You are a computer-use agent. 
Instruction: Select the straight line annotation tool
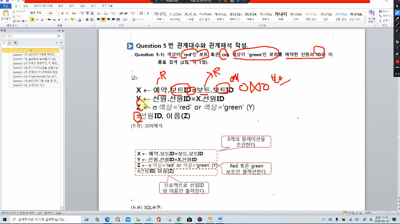397,24
